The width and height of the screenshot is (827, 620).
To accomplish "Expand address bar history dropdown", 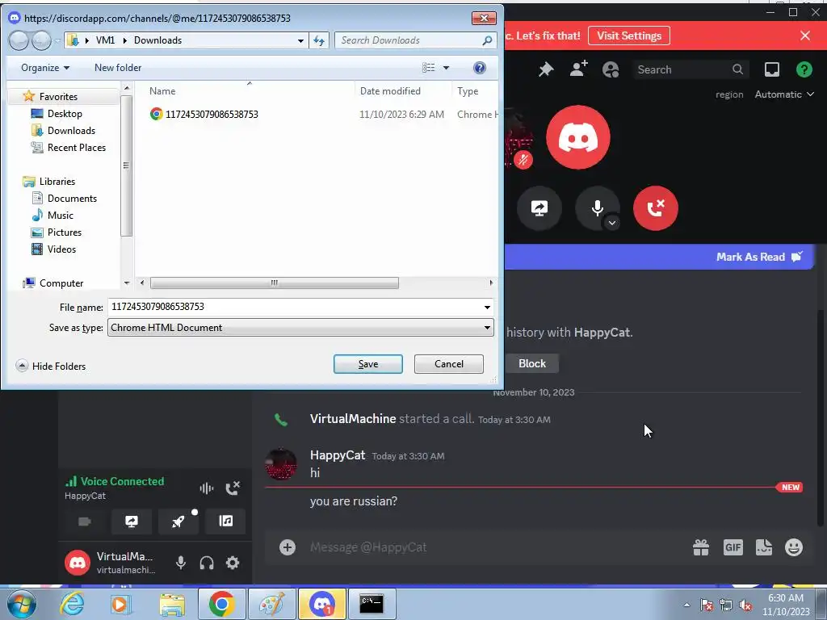I will pos(300,40).
